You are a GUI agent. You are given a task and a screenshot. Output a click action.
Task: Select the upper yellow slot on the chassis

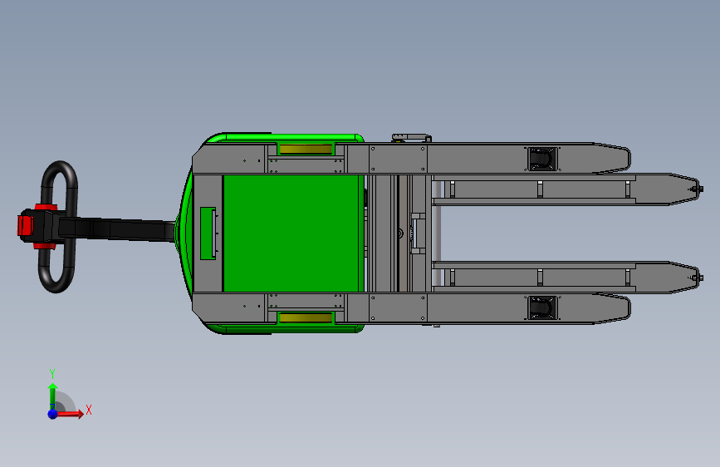point(306,150)
